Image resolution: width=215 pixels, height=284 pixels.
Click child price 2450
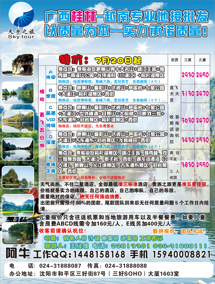(202, 75)
